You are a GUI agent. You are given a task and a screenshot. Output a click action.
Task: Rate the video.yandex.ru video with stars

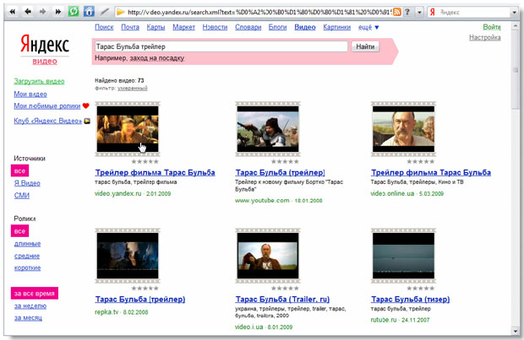click(145, 161)
